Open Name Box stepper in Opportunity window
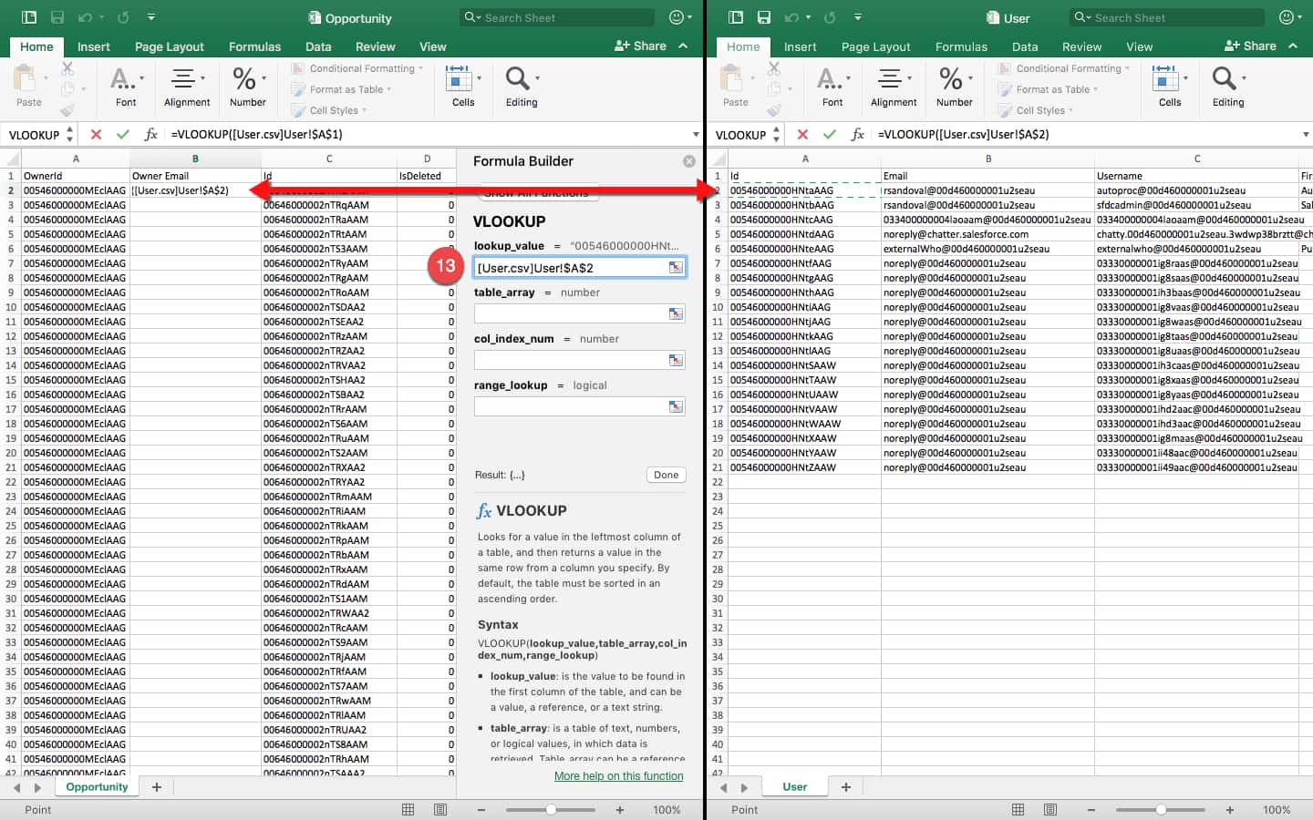 pyautogui.click(x=70, y=134)
